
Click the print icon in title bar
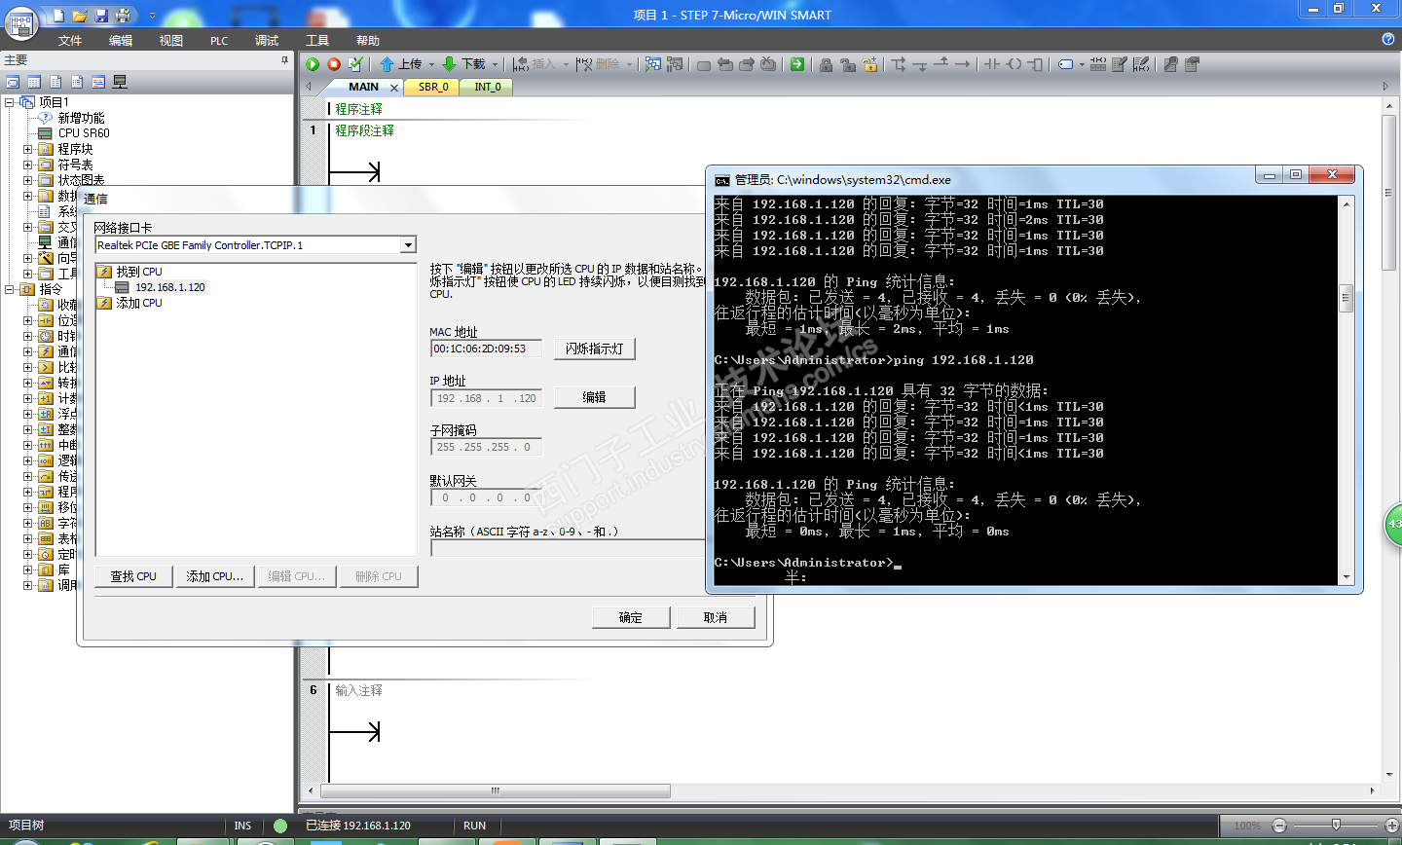pos(124,16)
